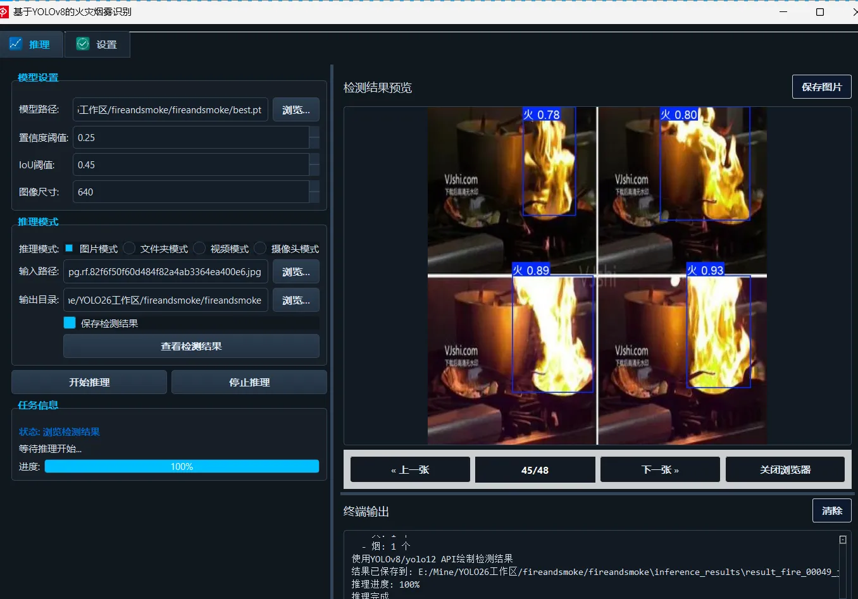Browse for the 输出目录 folder
Image resolution: width=858 pixels, height=599 pixels.
[x=296, y=300]
